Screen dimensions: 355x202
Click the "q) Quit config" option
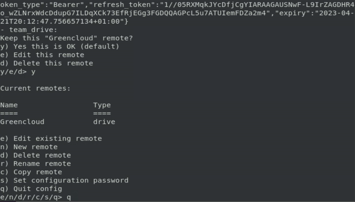tap(31, 189)
